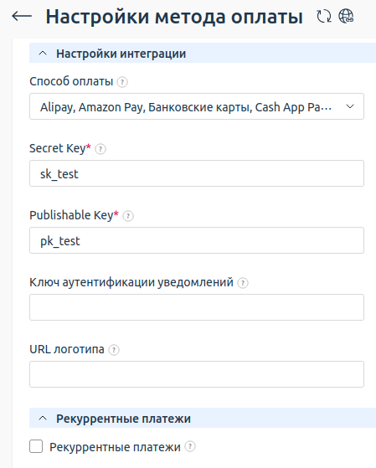Enable the Рекуррентные платежи checkbox
This screenshot has width=376, height=468.
click(x=36, y=446)
